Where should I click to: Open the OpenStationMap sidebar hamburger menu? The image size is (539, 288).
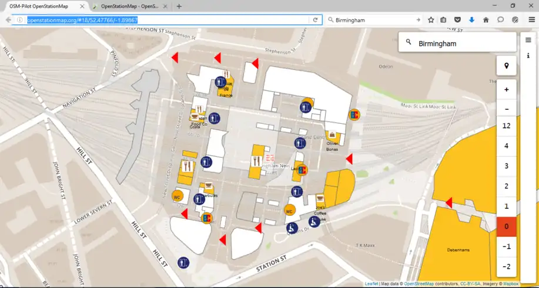[528, 40]
